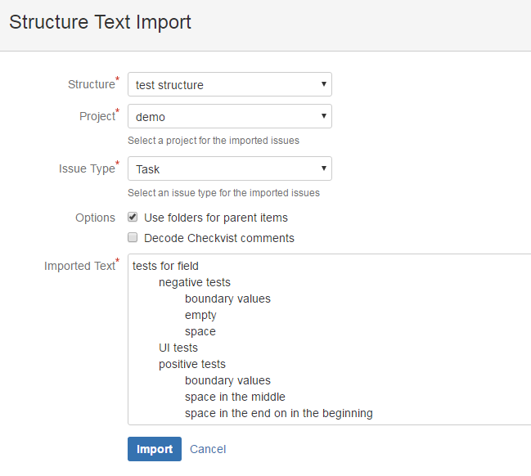
Task: Click the Imported Text field label
Action: click(79, 266)
